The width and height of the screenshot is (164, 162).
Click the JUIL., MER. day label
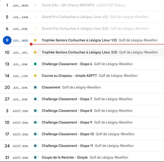(21, 41)
